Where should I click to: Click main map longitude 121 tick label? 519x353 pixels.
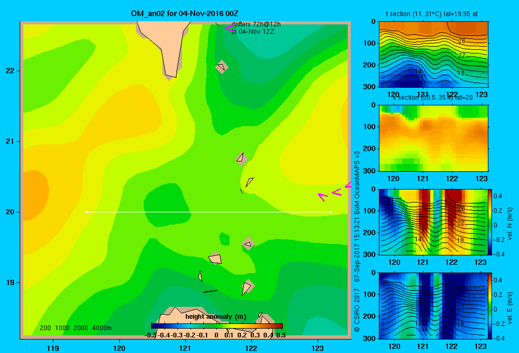coord(185,348)
